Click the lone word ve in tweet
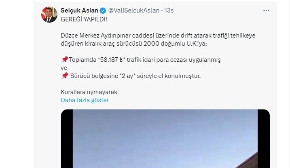 (64, 68)
